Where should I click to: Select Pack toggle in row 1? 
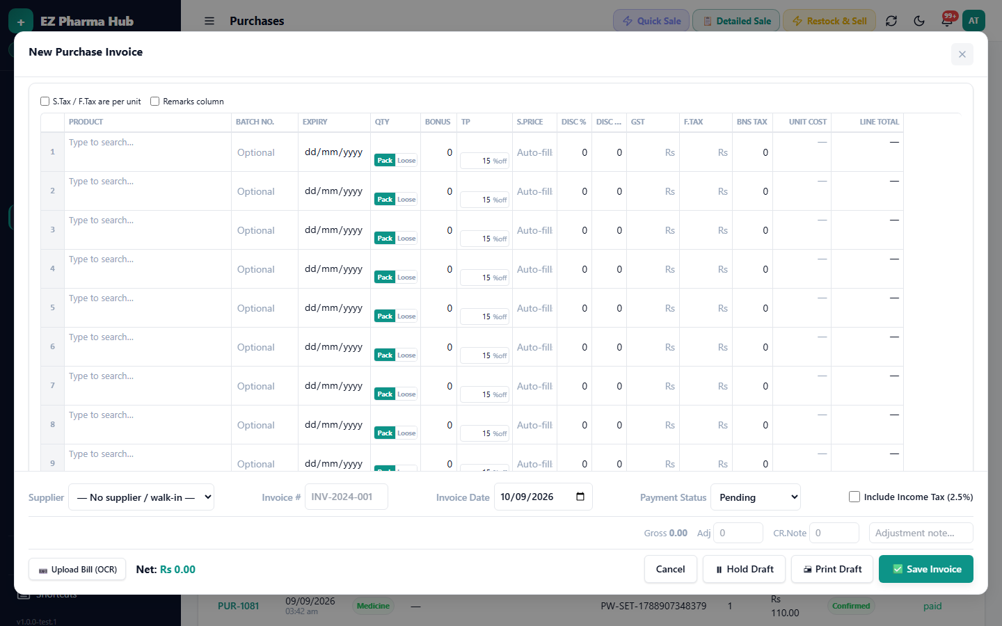(385, 161)
